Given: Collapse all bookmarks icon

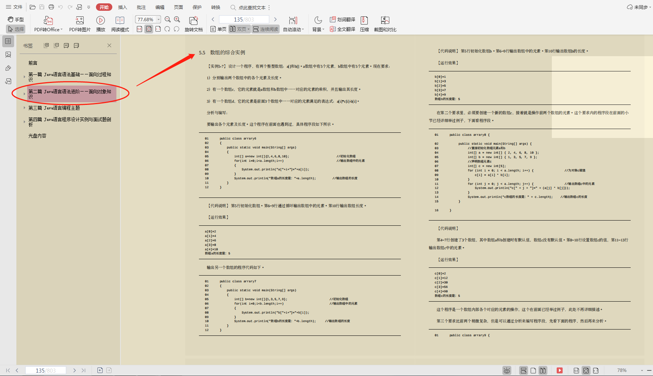Looking at the screenshot, I should click(x=57, y=45).
